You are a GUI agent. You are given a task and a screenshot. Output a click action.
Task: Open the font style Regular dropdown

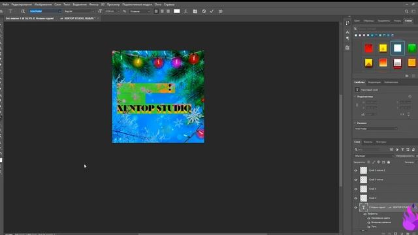(79, 11)
